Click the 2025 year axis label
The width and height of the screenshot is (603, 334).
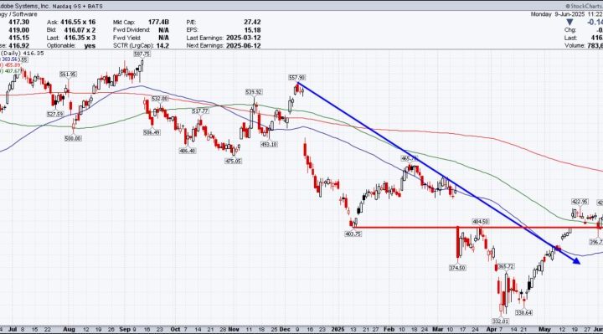pos(338,329)
